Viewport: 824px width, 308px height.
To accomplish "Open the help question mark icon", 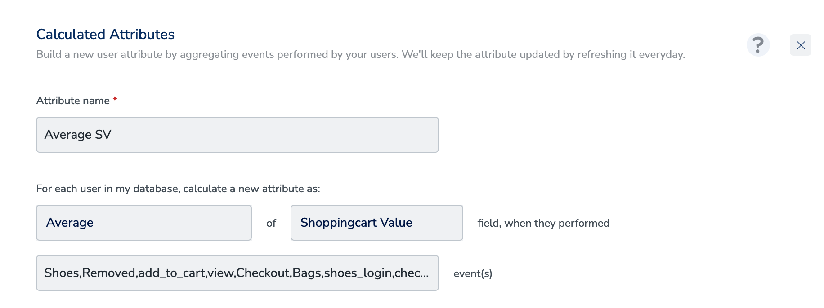I will click(x=758, y=45).
